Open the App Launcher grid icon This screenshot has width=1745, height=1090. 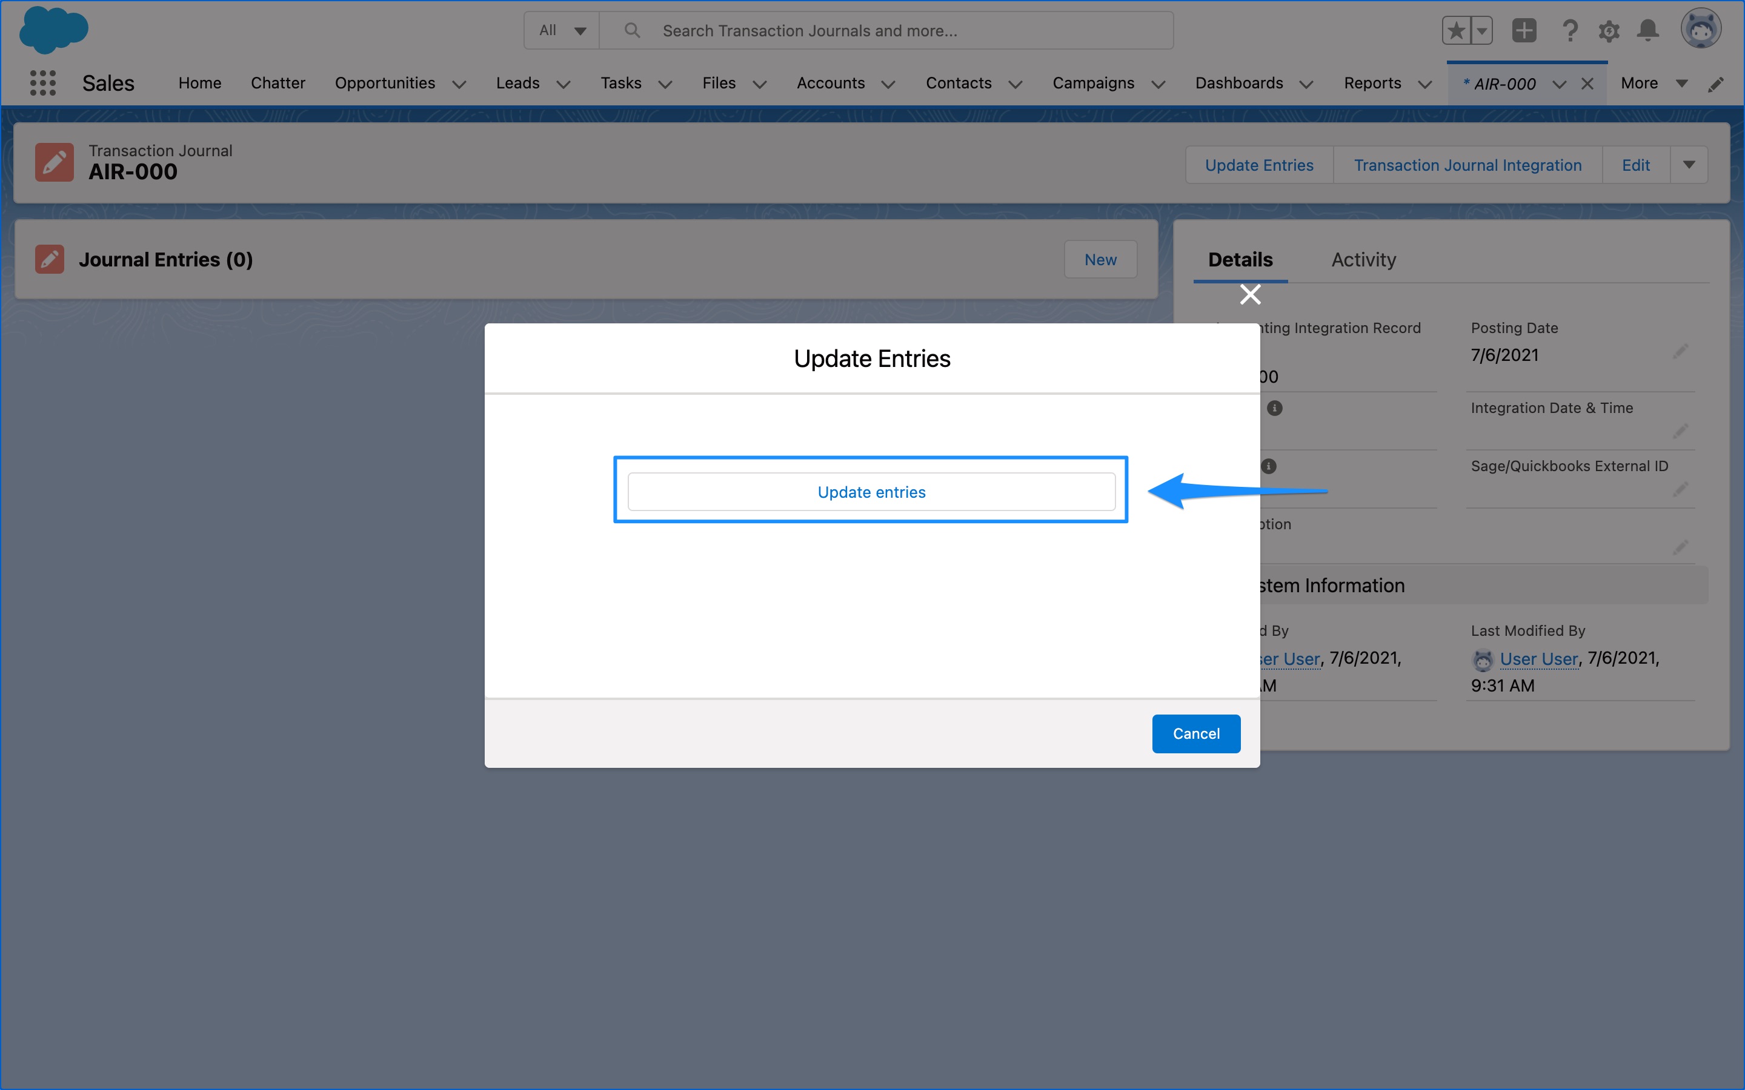click(x=42, y=83)
